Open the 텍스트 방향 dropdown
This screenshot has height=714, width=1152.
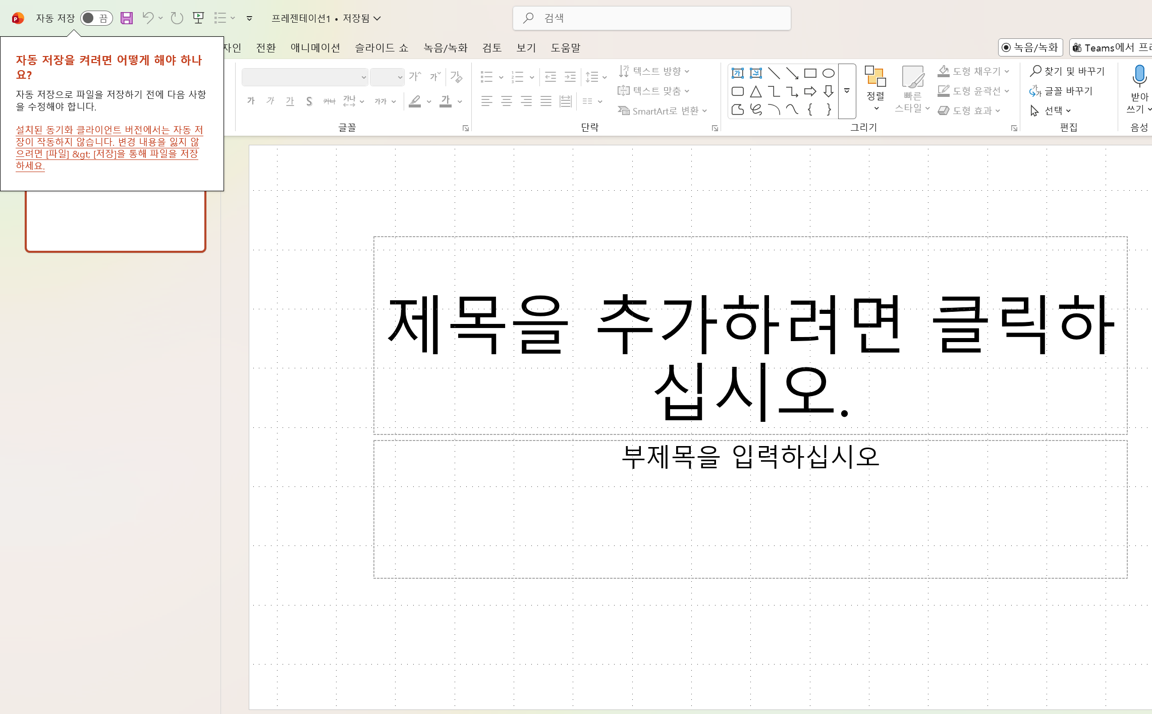654,71
